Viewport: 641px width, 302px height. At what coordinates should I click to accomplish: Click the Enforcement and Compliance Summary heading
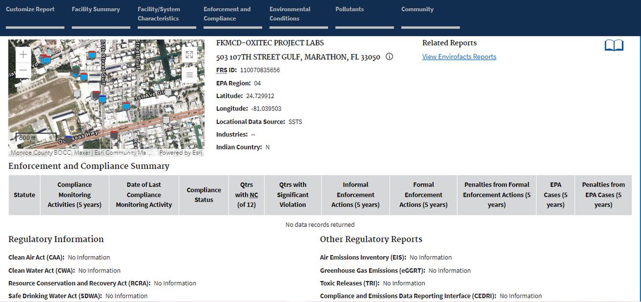click(89, 166)
